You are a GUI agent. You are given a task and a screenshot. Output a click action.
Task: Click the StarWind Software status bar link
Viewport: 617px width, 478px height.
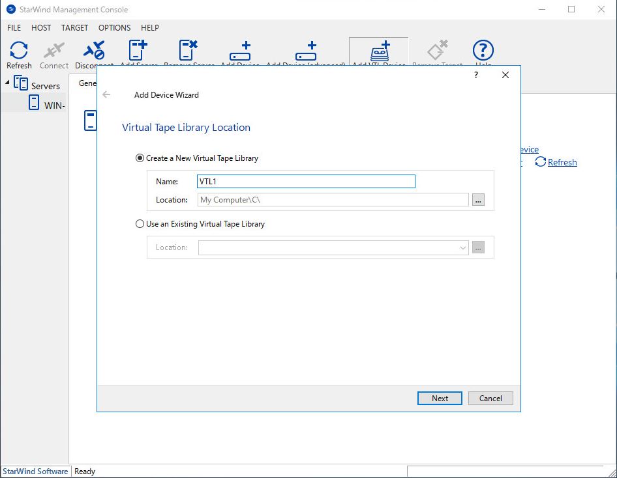(35, 471)
